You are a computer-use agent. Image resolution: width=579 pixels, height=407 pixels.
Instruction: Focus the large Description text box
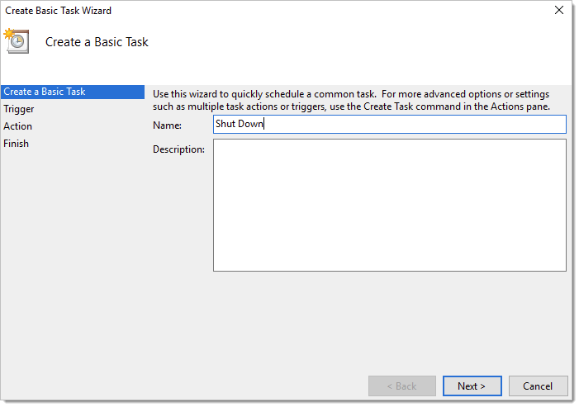pyautogui.click(x=389, y=205)
